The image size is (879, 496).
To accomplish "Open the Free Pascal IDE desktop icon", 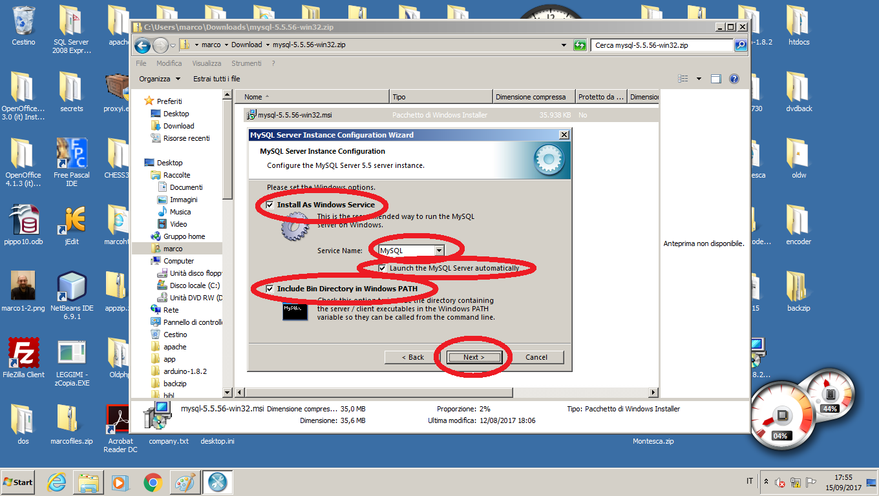I will click(72, 154).
